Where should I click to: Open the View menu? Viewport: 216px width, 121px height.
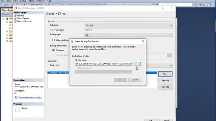pyautogui.click(x=15, y=1)
